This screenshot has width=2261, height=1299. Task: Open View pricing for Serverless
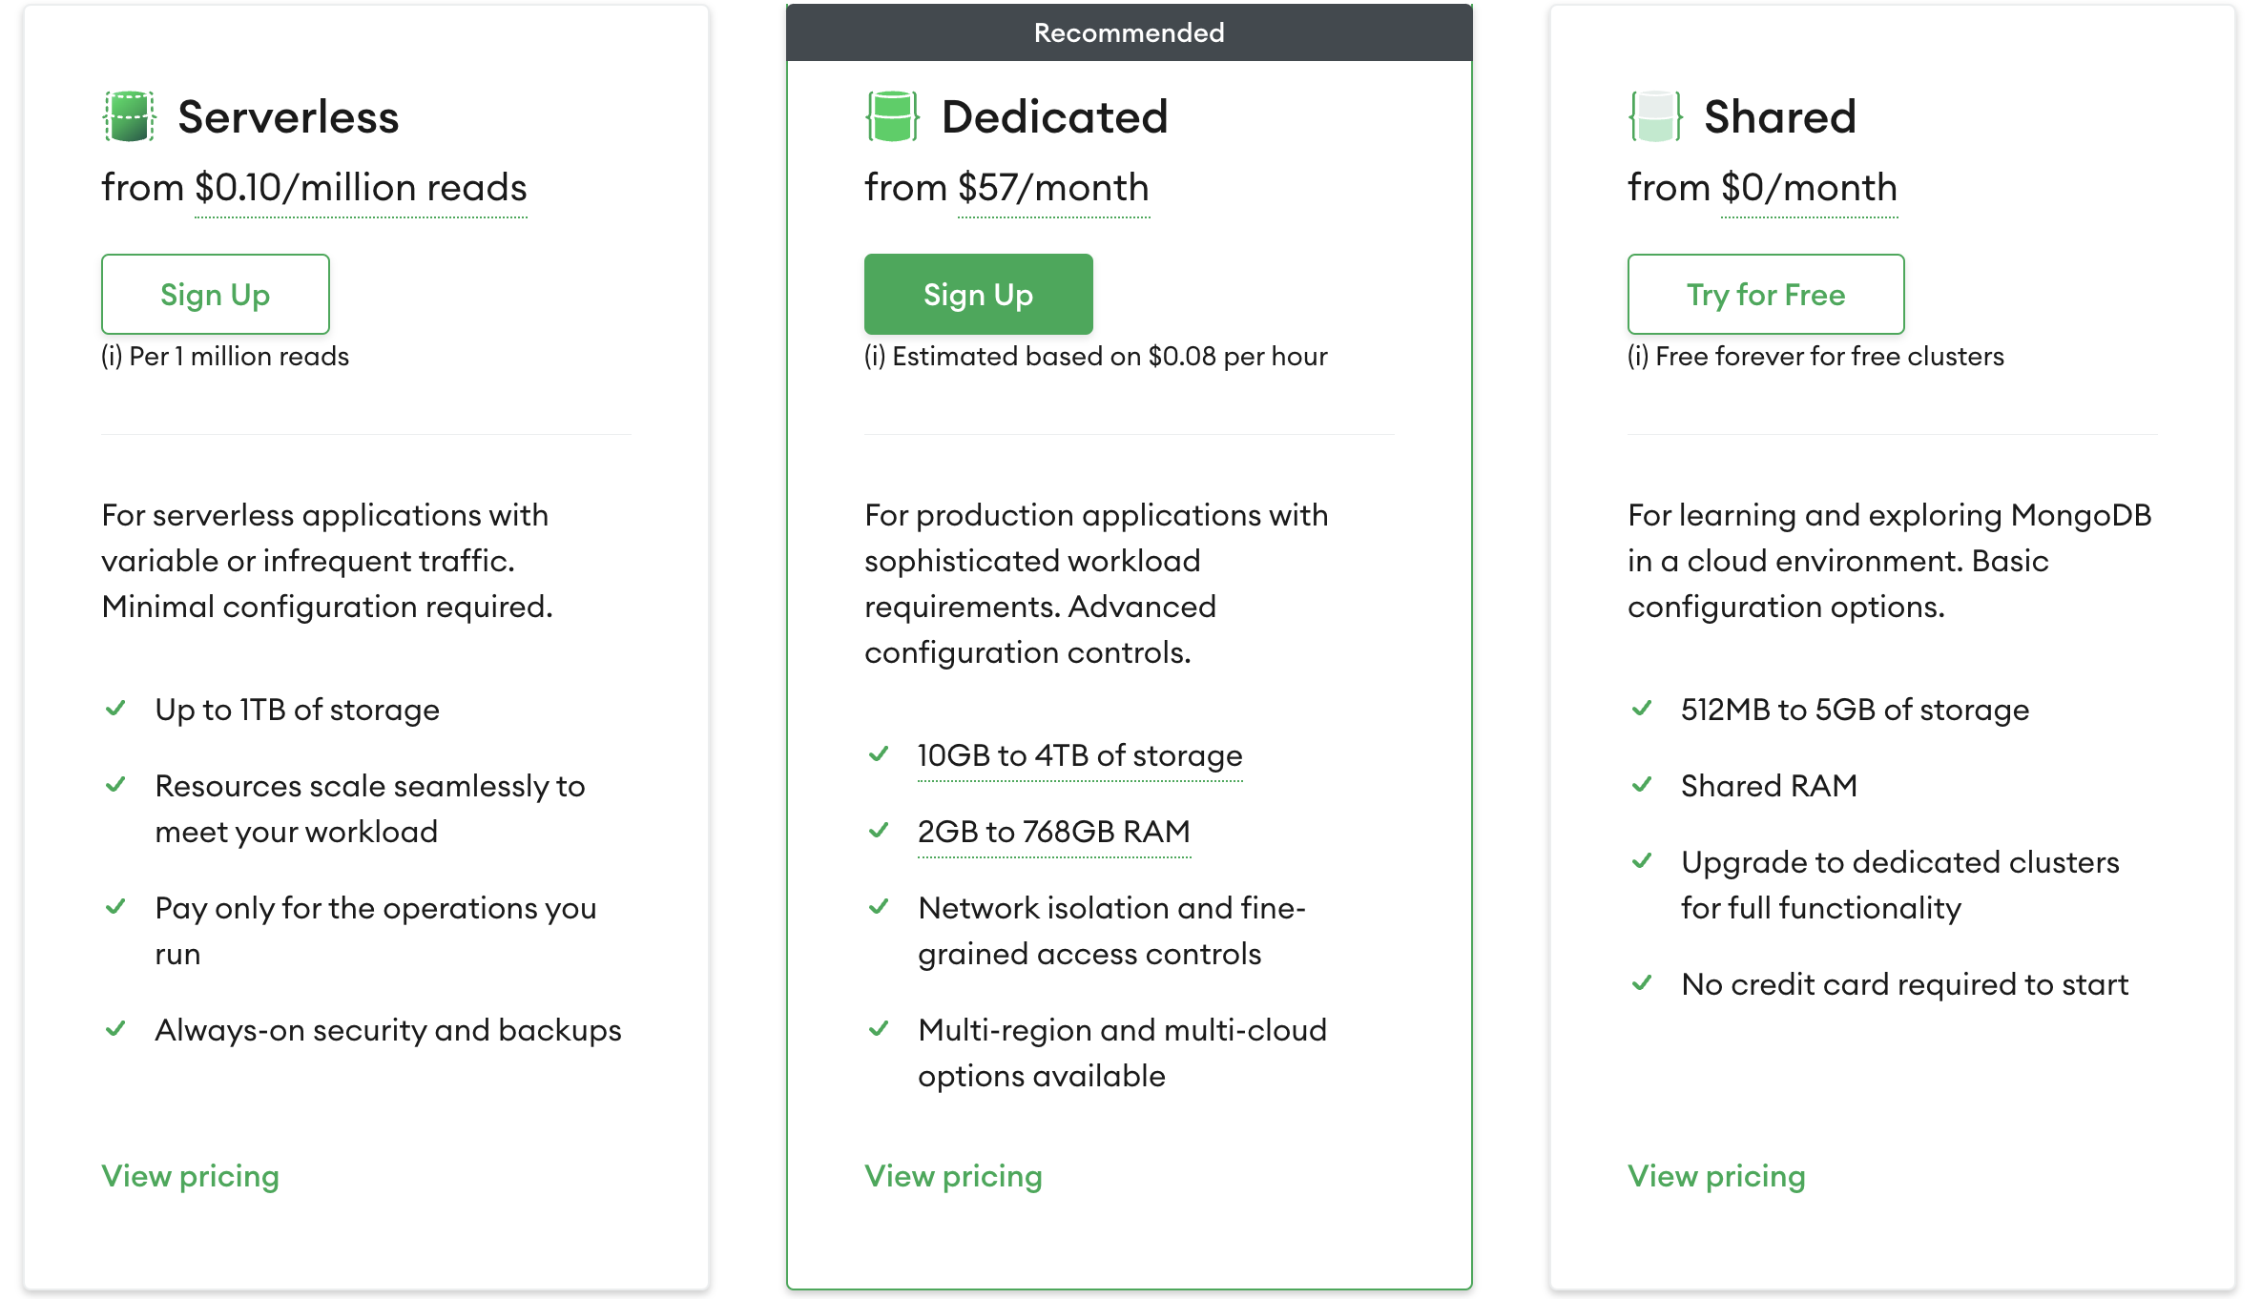(190, 1176)
